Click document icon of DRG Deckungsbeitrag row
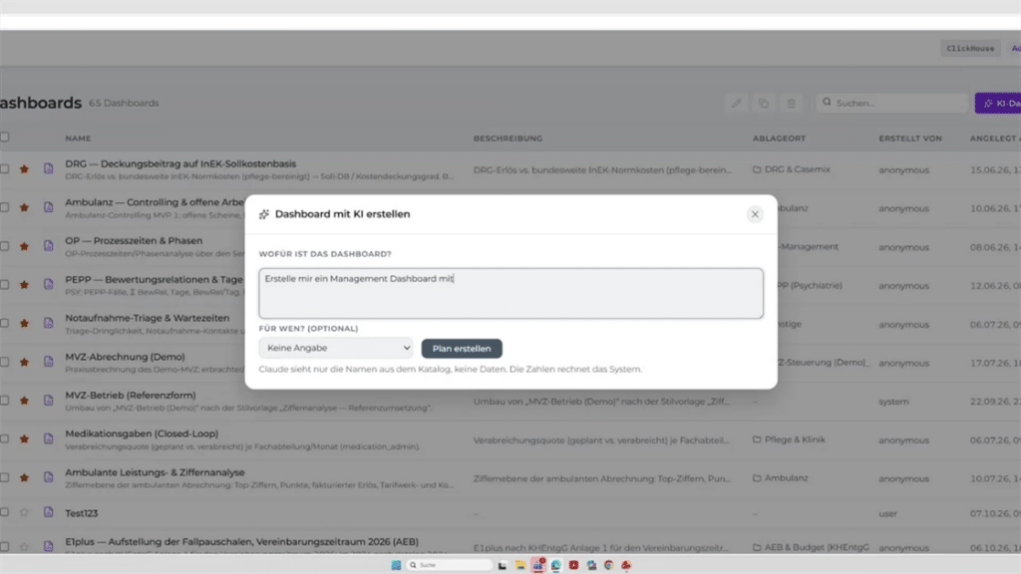Screen dimensions: 1021x574 (x=48, y=169)
